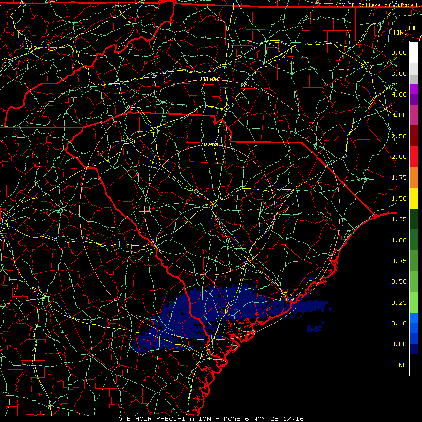The width and height of the screenshot is (422, 422).
Task: Click the dark red swatch beside 2.50
Action: [414, 136]
